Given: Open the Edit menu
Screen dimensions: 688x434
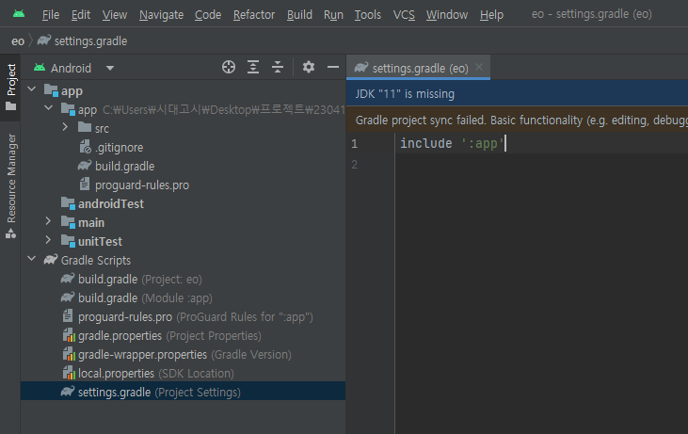Looking at the screenshot, I should pyautogui.click(x=81, y=15).
